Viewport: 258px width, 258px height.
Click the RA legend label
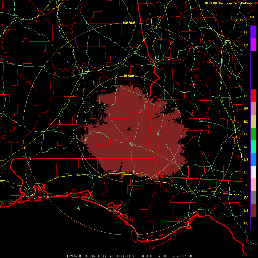pyautogui.click(x=246, y=147)
